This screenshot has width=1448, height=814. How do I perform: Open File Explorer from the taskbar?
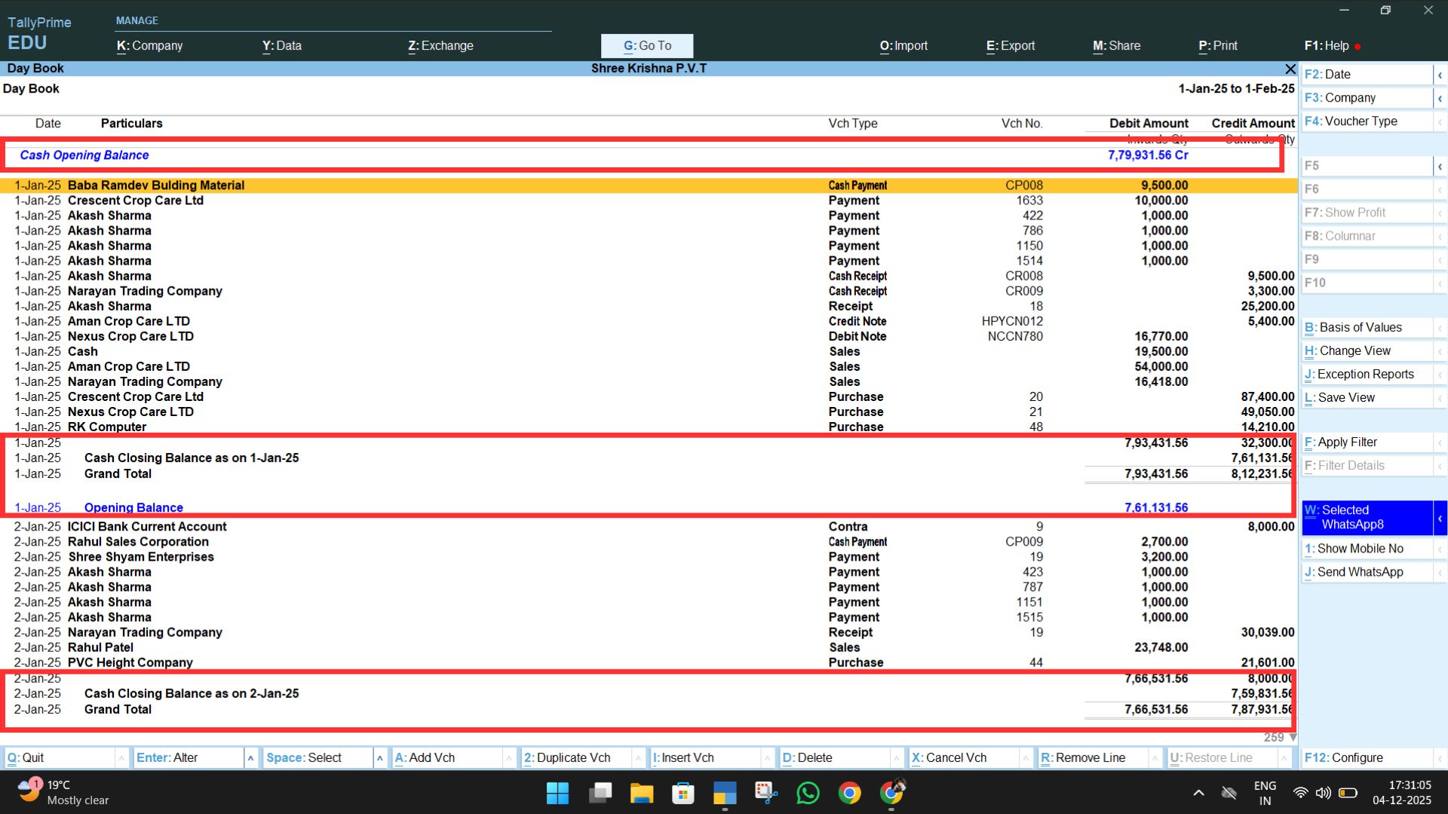point(641,793)
